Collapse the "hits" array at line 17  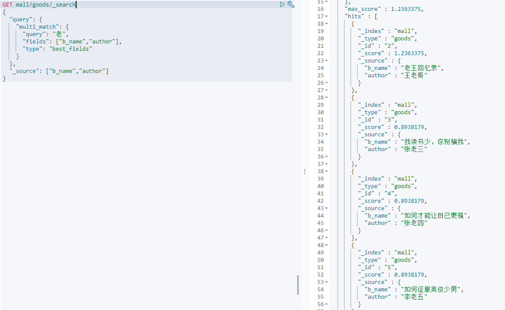click(x=327, y=16)
